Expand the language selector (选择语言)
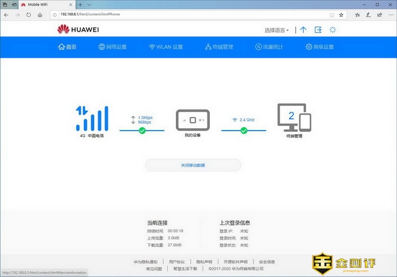The height and width of the screenshot is (277, 397). pos(277,30)
